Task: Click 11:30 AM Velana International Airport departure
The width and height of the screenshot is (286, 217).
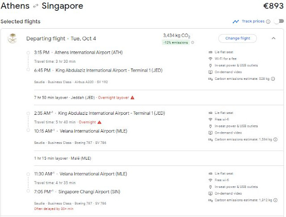Action: 81,174
